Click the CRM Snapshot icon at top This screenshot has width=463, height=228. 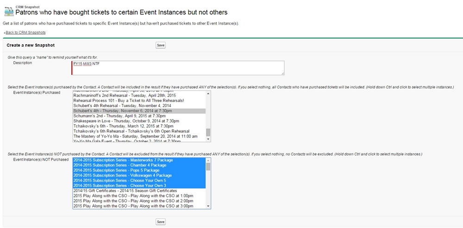(x=8, y=11)
